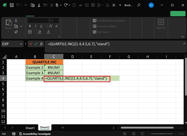Open the Copy dropdown arrow in the ribbon
This screenshot has height=136, width=187.
click(x=21, y=26)
